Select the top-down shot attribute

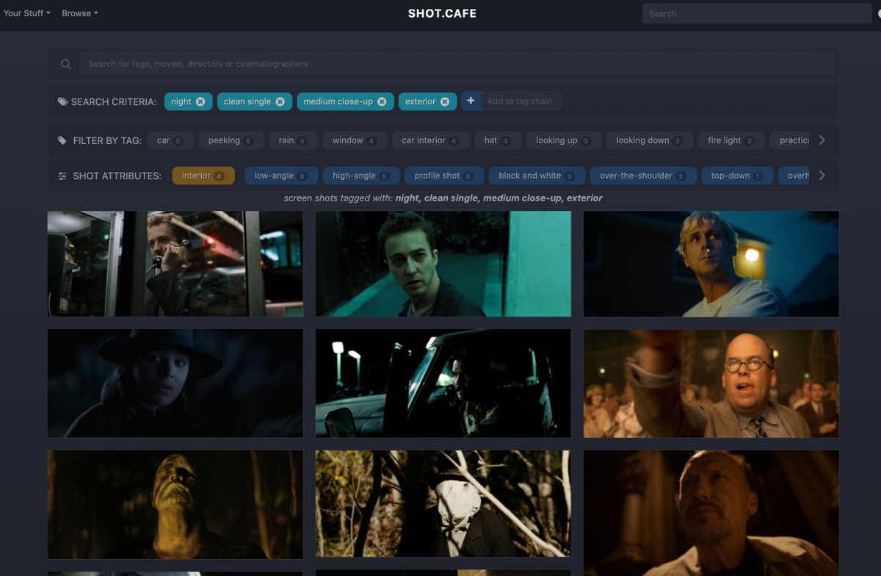(737, 176)
